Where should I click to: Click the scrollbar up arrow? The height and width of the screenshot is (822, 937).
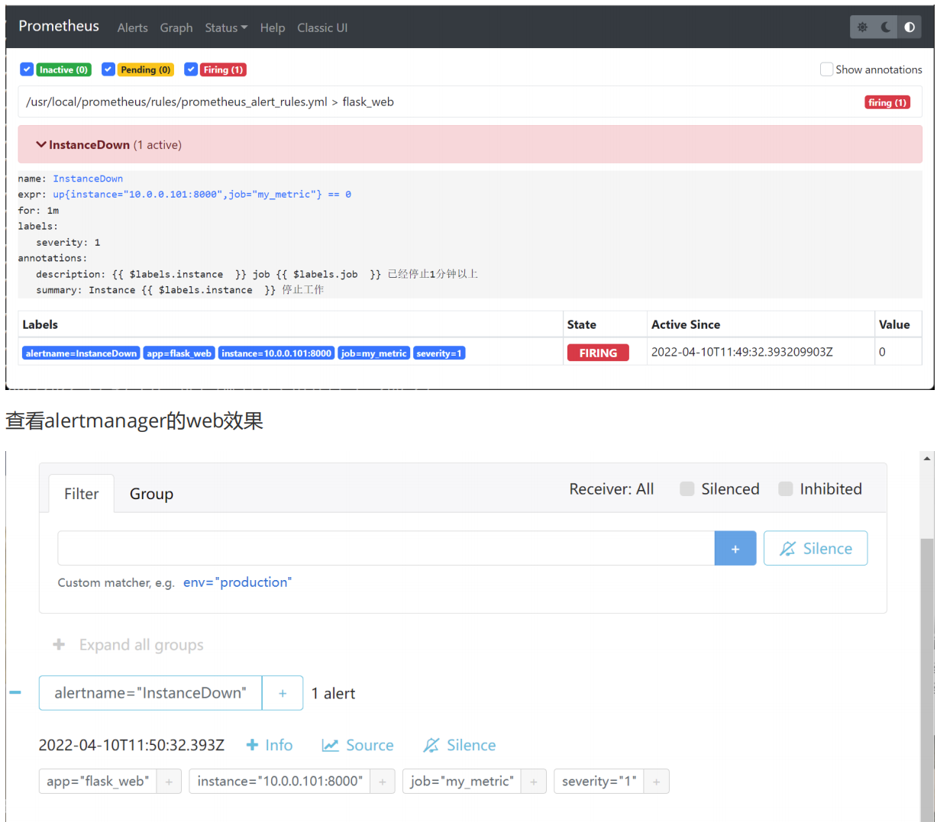(927, 458)
